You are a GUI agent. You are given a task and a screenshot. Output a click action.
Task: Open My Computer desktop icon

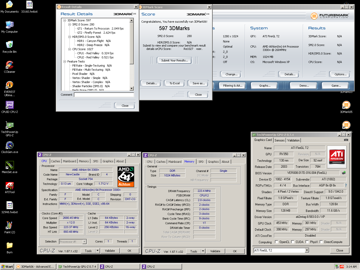pyautogui.click(x=10, y=27)
